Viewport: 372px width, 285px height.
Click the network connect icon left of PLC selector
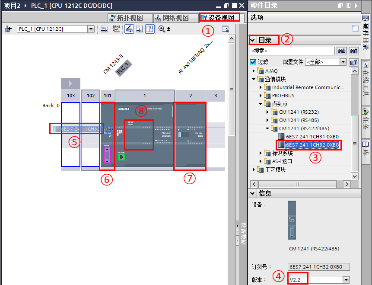point(8,29)
